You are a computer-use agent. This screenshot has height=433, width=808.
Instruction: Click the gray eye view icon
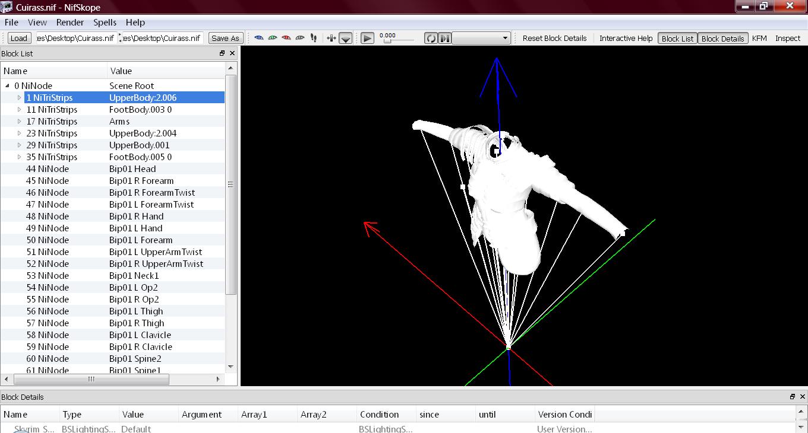(300, 38)
